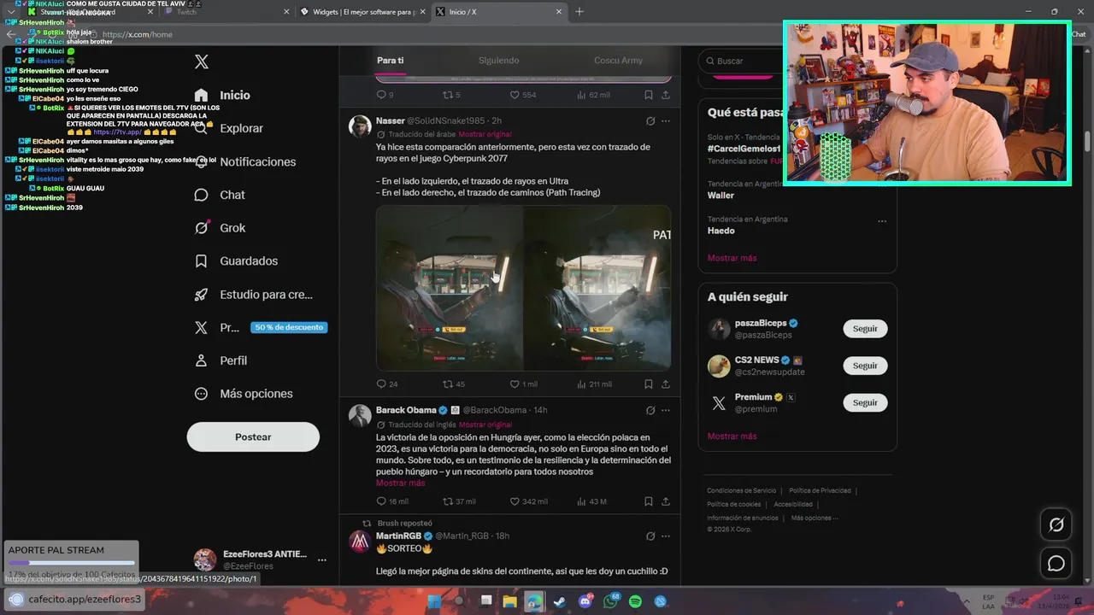Open Inicio from the sidebar
This screenshot has width=1094, height=615.
[x=222, y=95]
